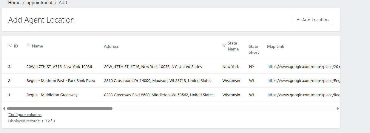Open the map link for Madison location
Screen dimensions: 370x133
(x=303, y=81)
